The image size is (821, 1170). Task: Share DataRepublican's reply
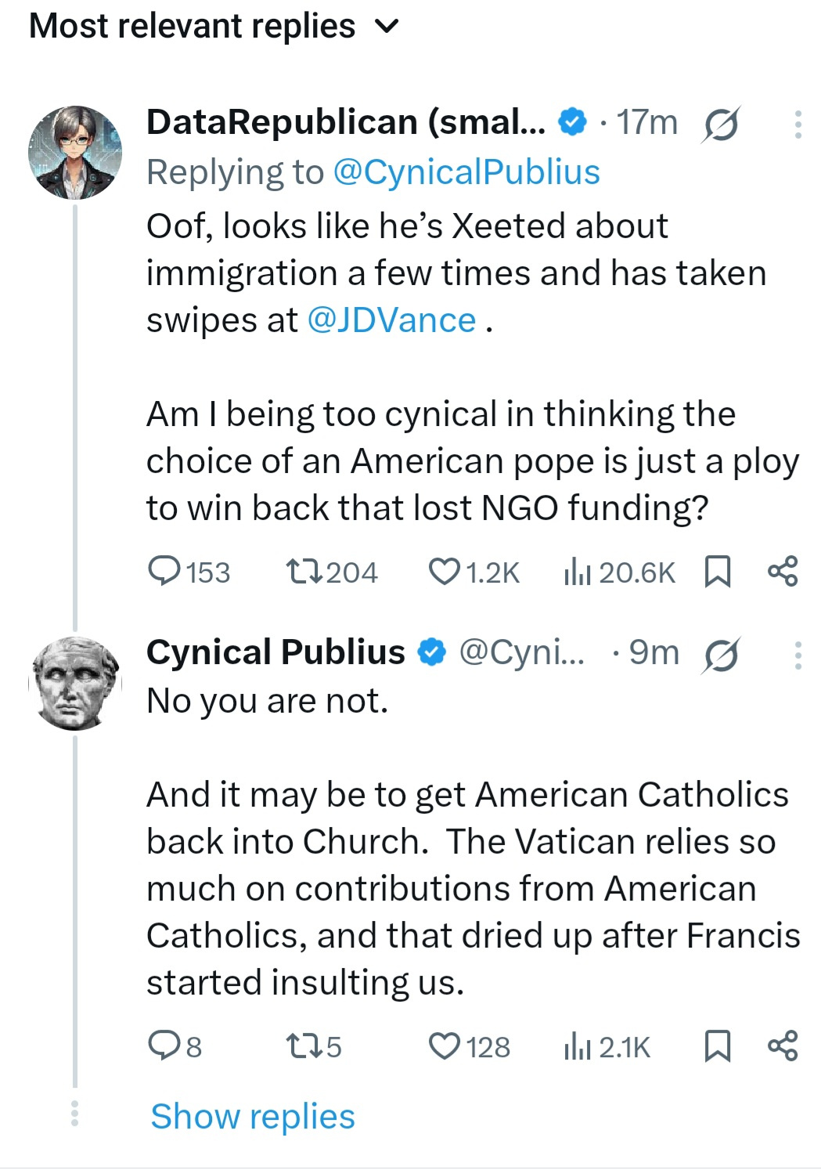(x=783, y=572)
